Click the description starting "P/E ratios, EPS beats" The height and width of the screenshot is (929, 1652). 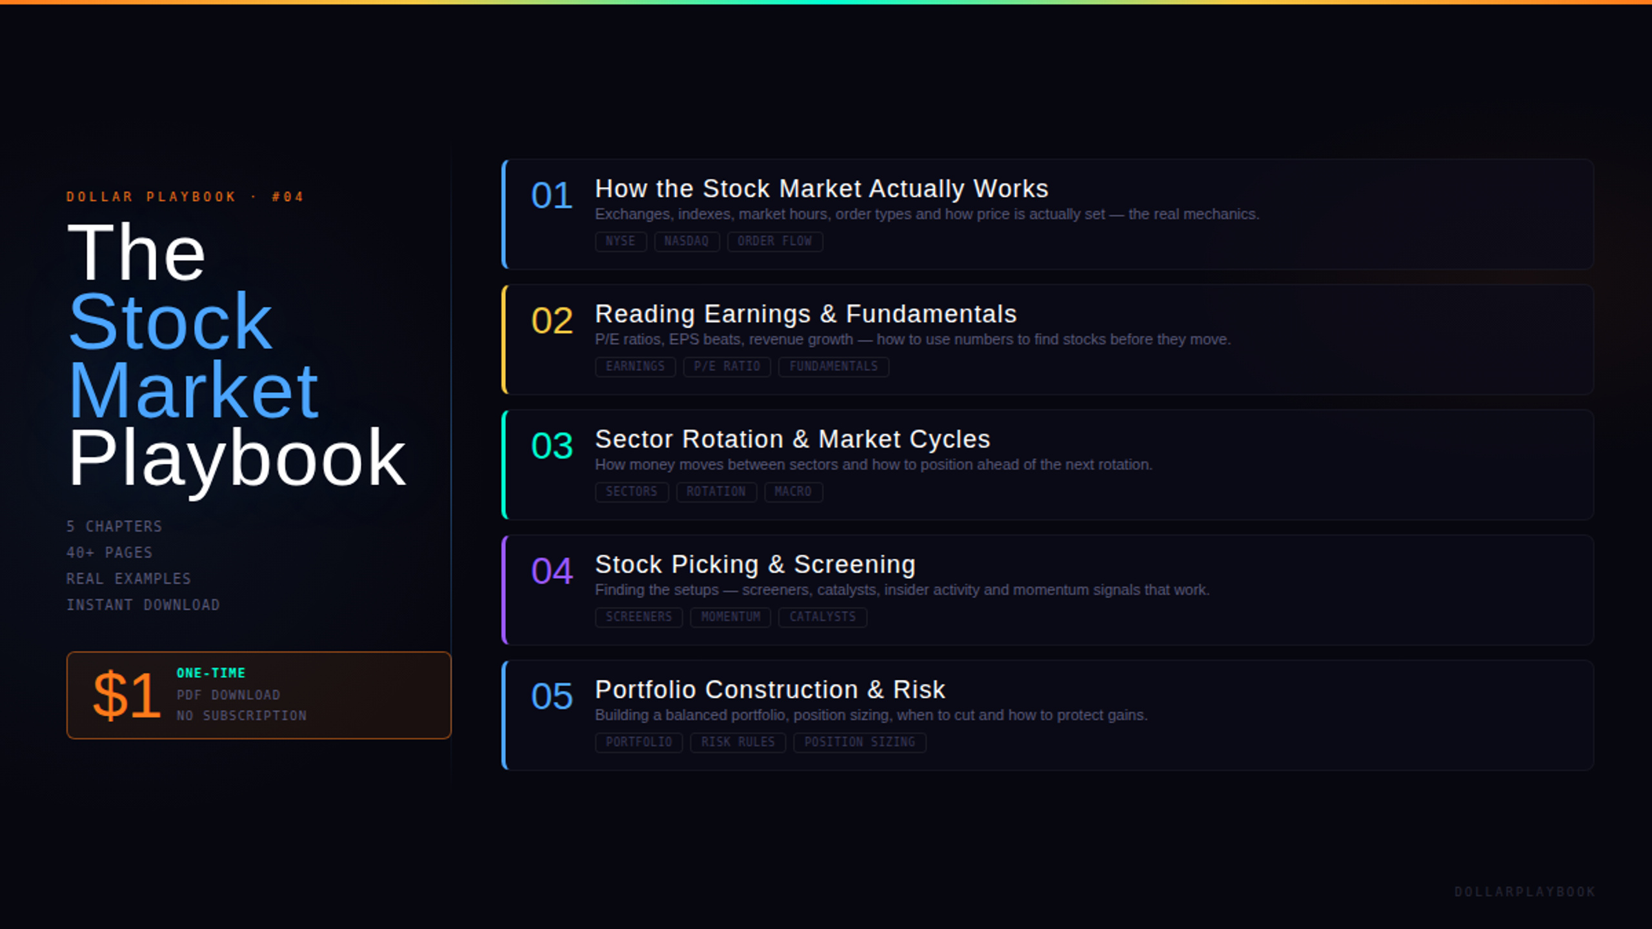912,339
